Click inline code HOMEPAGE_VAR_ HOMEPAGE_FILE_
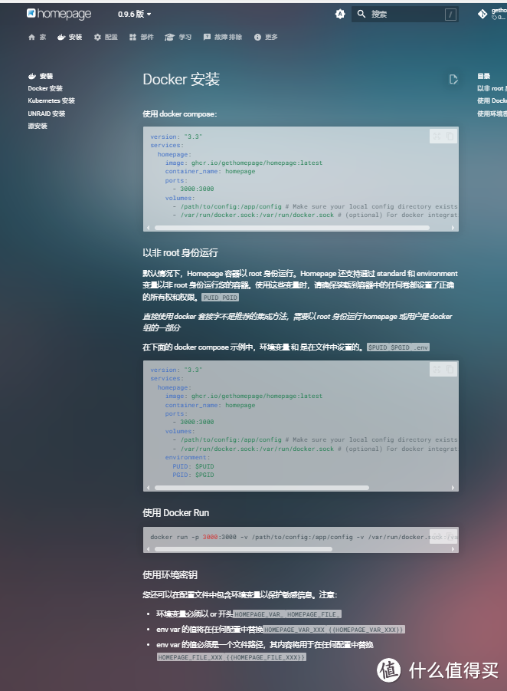 tap(287, 614)
